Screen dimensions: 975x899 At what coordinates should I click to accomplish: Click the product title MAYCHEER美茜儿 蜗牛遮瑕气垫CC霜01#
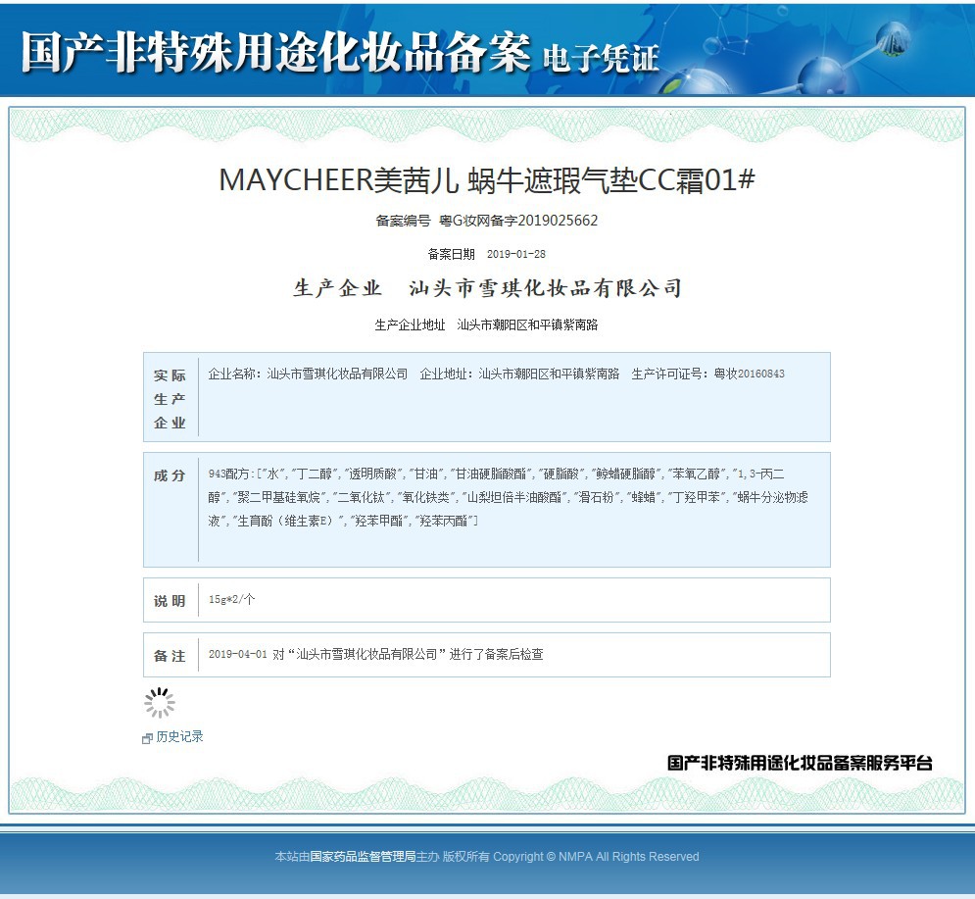(487, 180)
